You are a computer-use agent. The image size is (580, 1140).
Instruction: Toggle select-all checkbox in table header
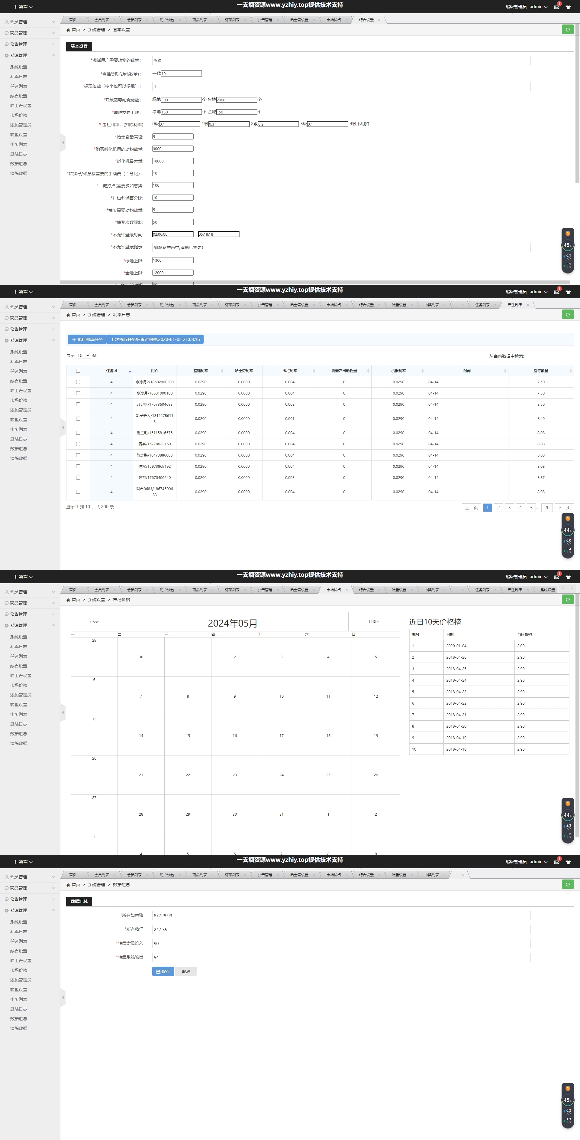78,371
